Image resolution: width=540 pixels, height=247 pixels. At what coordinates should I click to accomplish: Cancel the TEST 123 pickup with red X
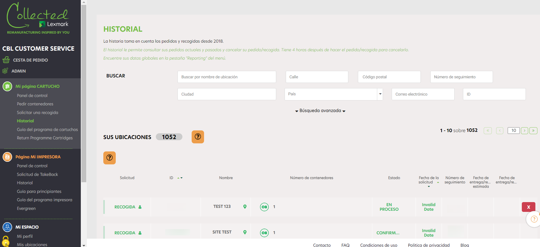528,207
